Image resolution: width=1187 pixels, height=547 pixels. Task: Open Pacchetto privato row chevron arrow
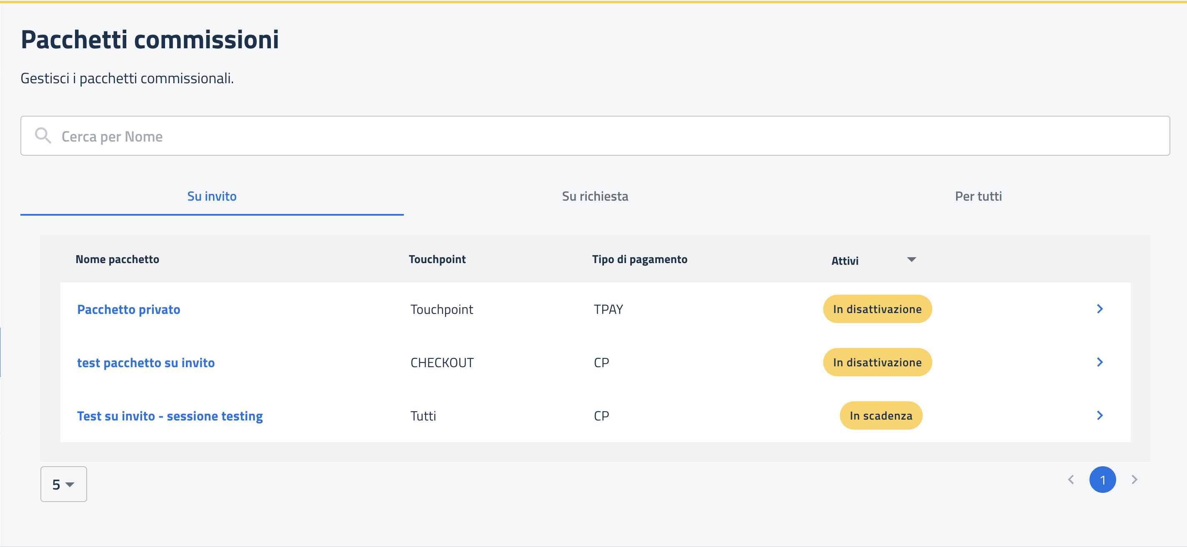[1099, 309]
